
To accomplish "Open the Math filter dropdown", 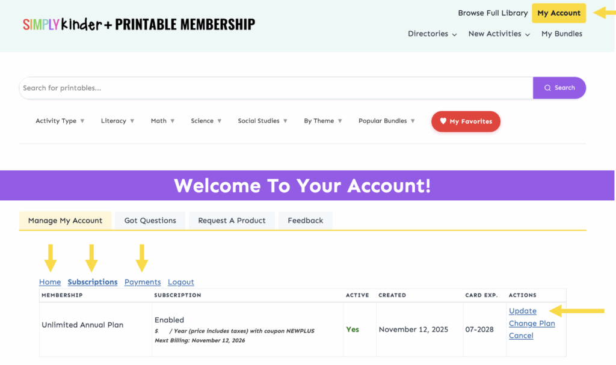I will (162, 121).
